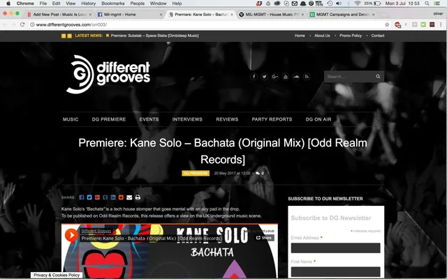Open Different Grooves Google Plus in header
Viewport: 447px width, 279px height.
tap(274, 77)
